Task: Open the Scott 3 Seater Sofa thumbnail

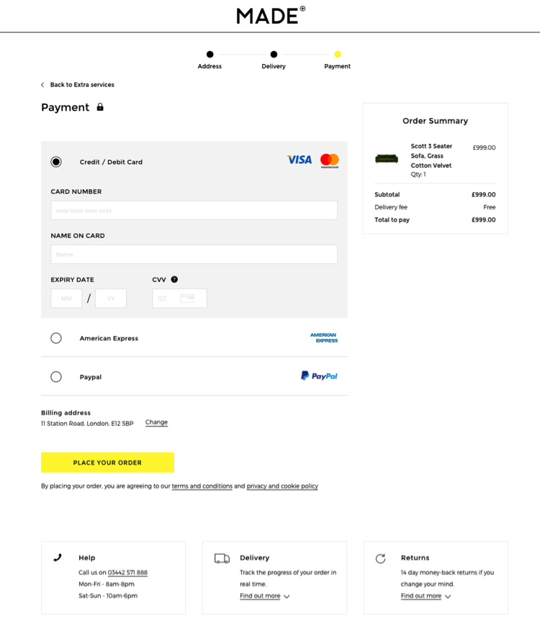Action: (x=387, y=158)
